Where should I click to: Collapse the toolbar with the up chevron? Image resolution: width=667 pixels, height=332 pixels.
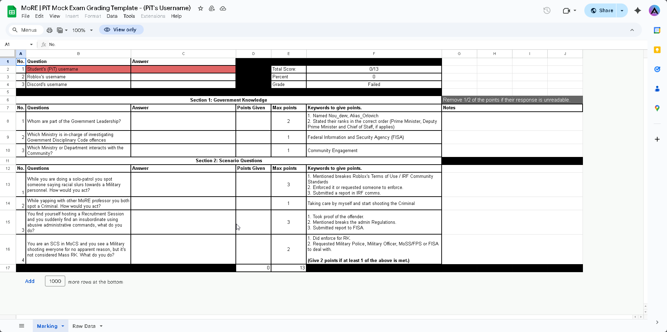tap(632, 30)
